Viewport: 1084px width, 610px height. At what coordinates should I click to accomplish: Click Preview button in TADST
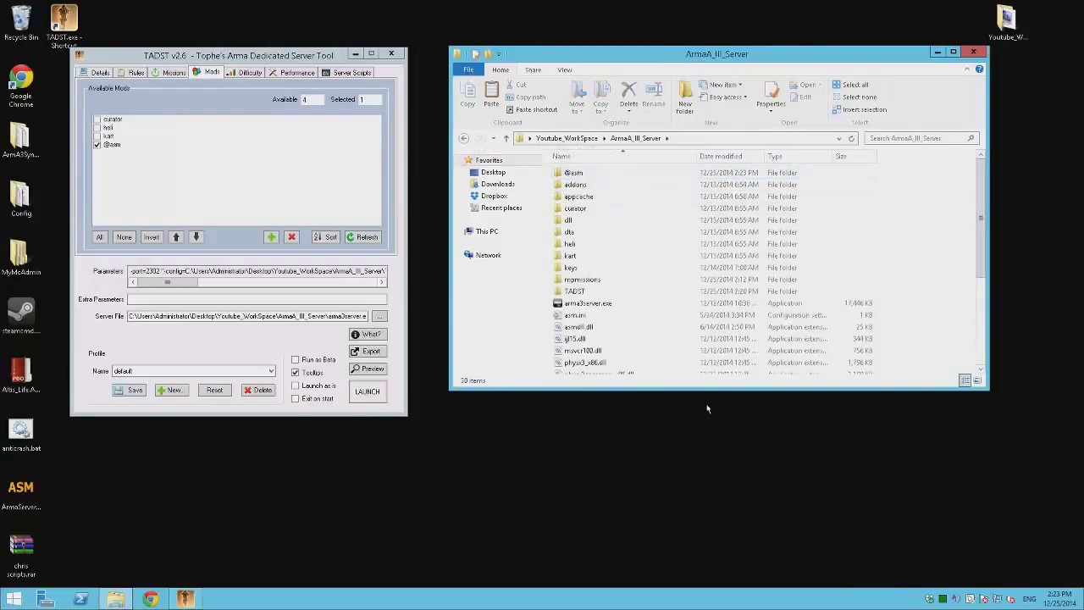coord(368,369)
